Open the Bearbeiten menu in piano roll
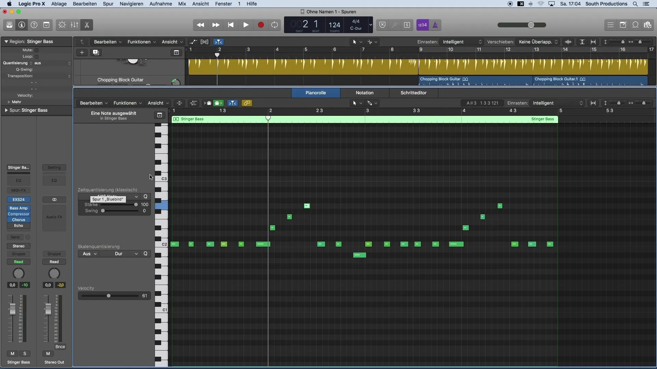 click(91, 103)
